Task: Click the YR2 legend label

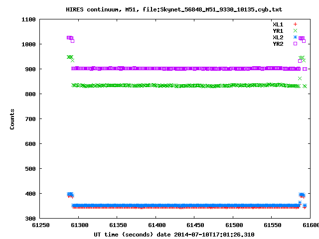Action: [278, 44]
